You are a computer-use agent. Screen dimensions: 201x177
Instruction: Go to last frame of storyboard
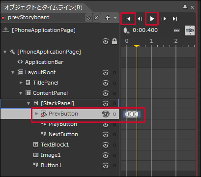click(175, 19)
